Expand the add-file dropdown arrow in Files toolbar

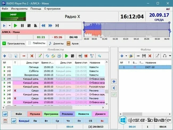(126, 56)
